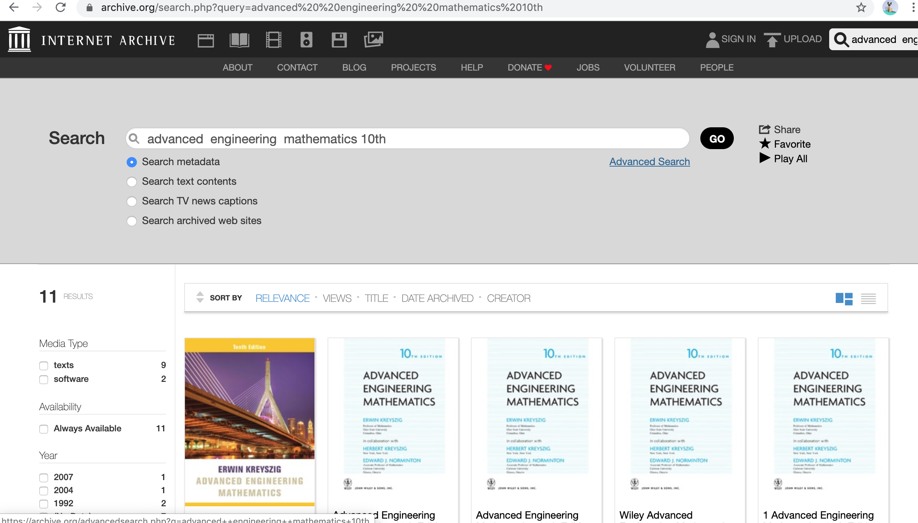Check the software media type filter

tap(44, 379)
